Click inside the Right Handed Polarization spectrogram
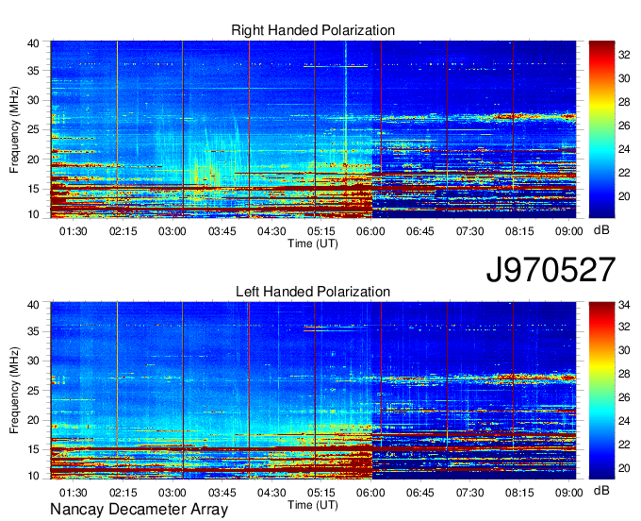The image size is (641, 521). pos(313,129)
